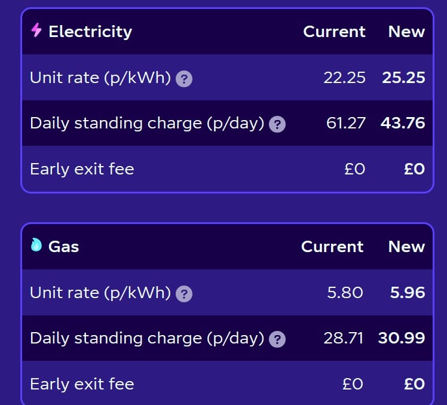Click the current gas standing charge 28.71
Image resolution: width=447 pixels, height=405 pixels.
click(x=344, y=338)
